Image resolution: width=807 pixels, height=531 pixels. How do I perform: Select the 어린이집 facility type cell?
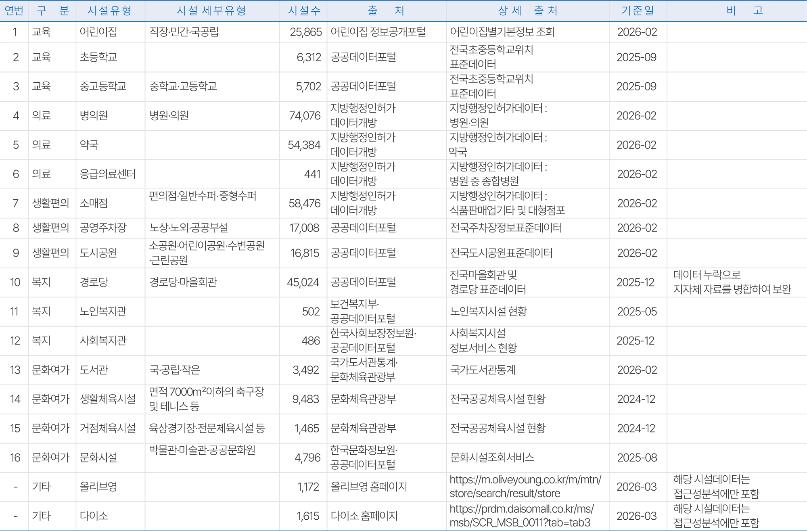pos(98,32)
